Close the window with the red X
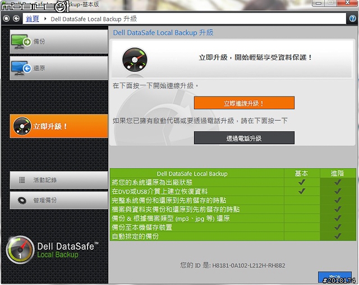The width and height of the screenshot is (359, 285). (347, 3)
